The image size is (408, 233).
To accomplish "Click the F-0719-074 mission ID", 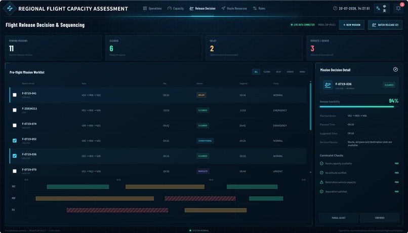I will click(x=29, y=124).
